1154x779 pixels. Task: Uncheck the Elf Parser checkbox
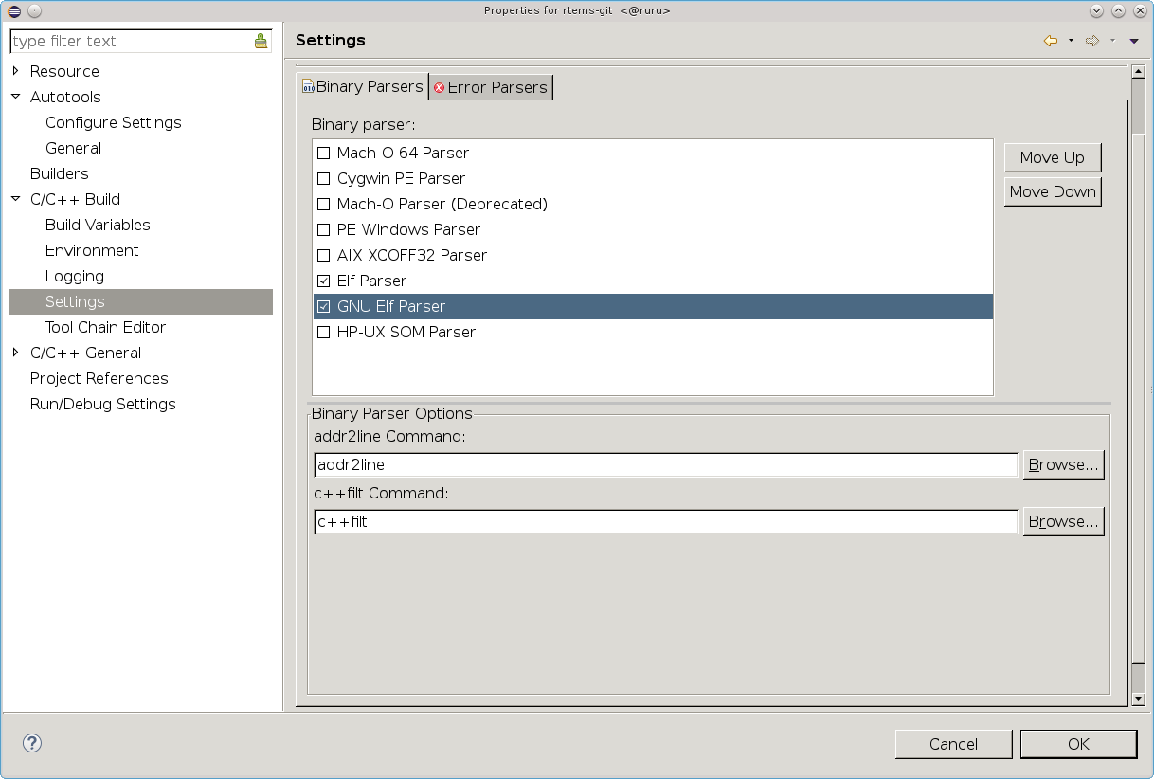point(324,281)
